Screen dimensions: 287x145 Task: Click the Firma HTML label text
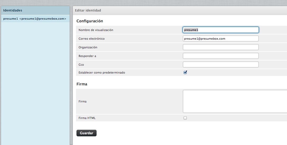87,118
